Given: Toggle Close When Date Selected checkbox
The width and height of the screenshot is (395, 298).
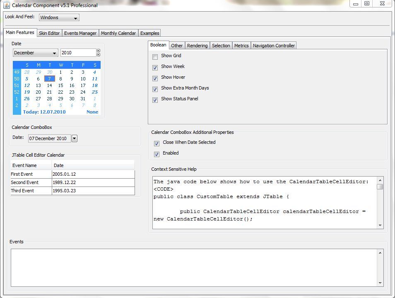Looking at the screenshot, I should 157,143.
